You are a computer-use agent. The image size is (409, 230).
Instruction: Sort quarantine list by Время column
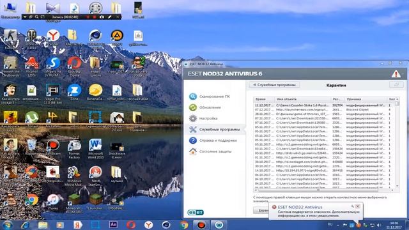pos(264,99)
